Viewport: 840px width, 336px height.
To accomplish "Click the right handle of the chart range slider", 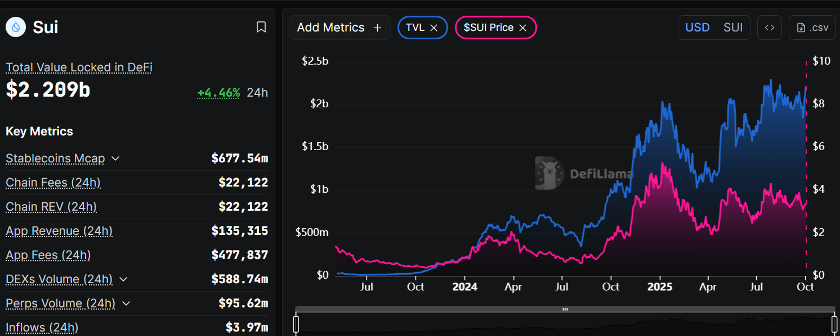I will (834, 324).
